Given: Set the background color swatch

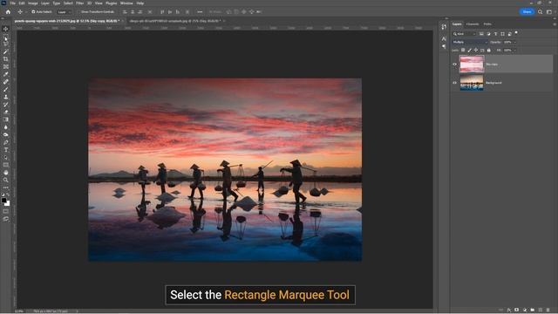Looking at the screenshot, I should pos(8,203).
